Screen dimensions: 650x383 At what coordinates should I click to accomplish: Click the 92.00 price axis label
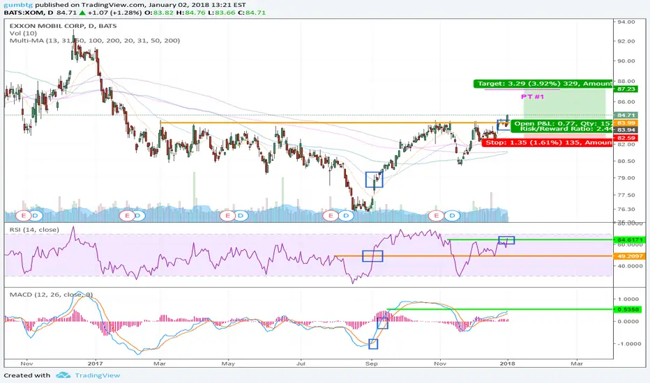[626, 41]
